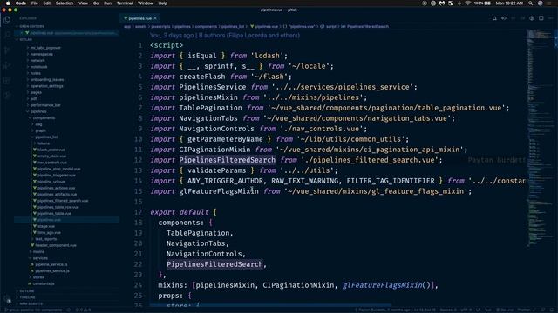Open editor More Actions ellipsis

coord(550,18)
